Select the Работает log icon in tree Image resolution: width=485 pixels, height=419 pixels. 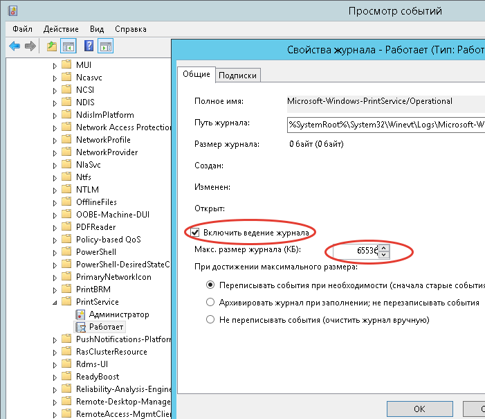80,327
